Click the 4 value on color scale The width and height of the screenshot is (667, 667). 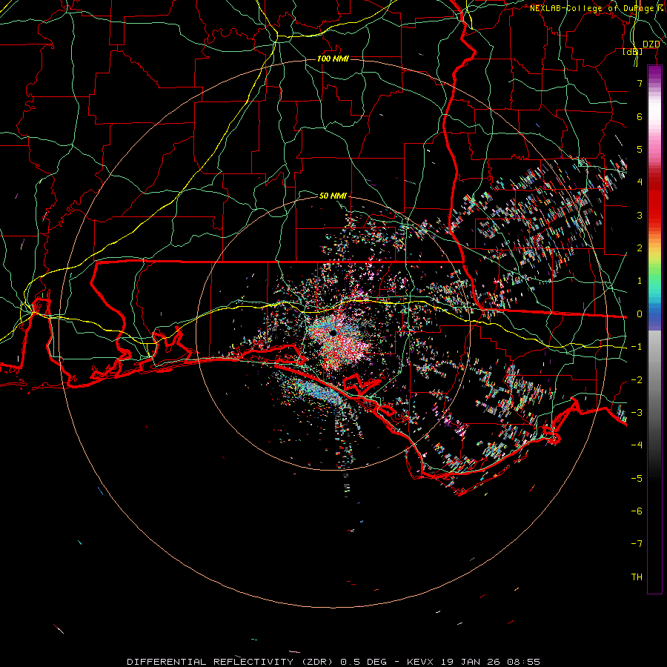tap(640, 182)
